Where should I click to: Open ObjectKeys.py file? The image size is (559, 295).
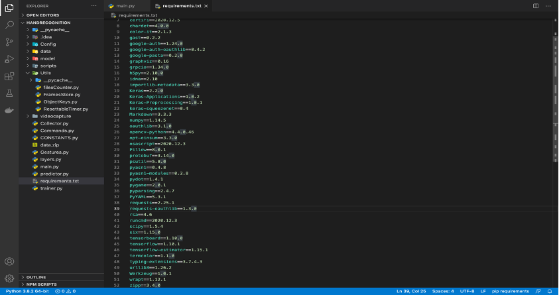[61, 101]
